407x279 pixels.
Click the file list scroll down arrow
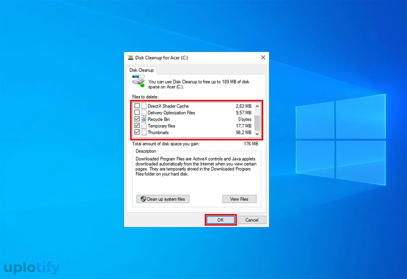point(257,134)
